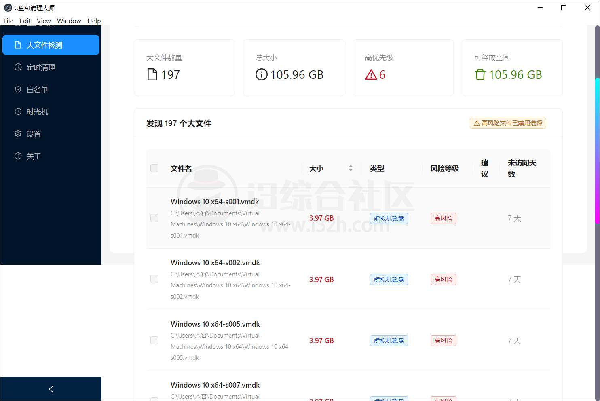Click the red warning triangle in 高优先级 card
Viewport: 600px width, 401px height.
370,74
